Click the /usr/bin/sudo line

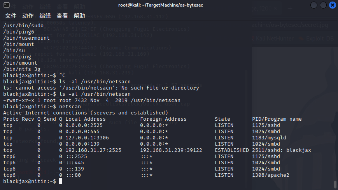tap(23, 25)
